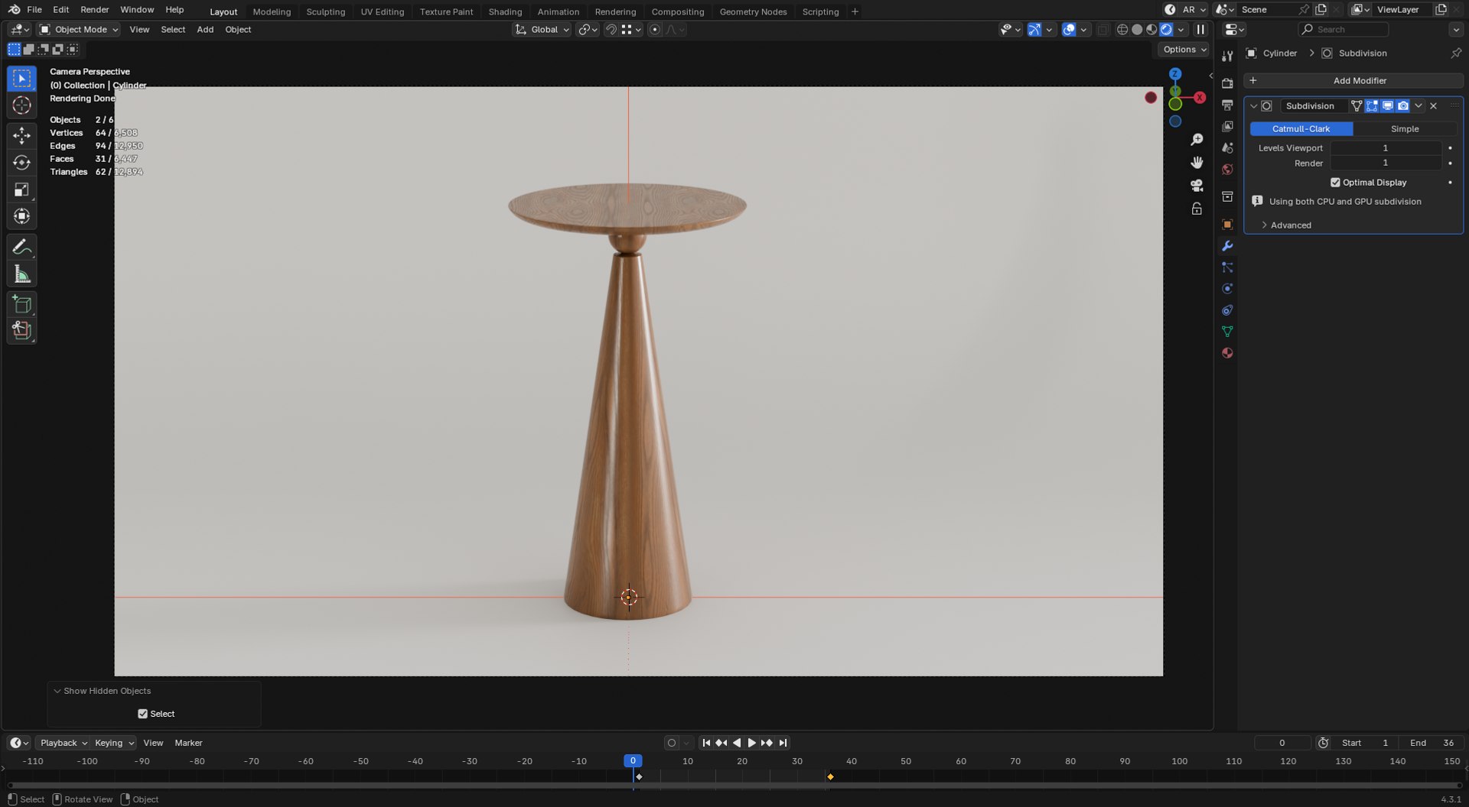The height and width of the screenshot is (807, 1469).
Task: Open the Object Mode dropdown
Action: click(x=79, y=30)
